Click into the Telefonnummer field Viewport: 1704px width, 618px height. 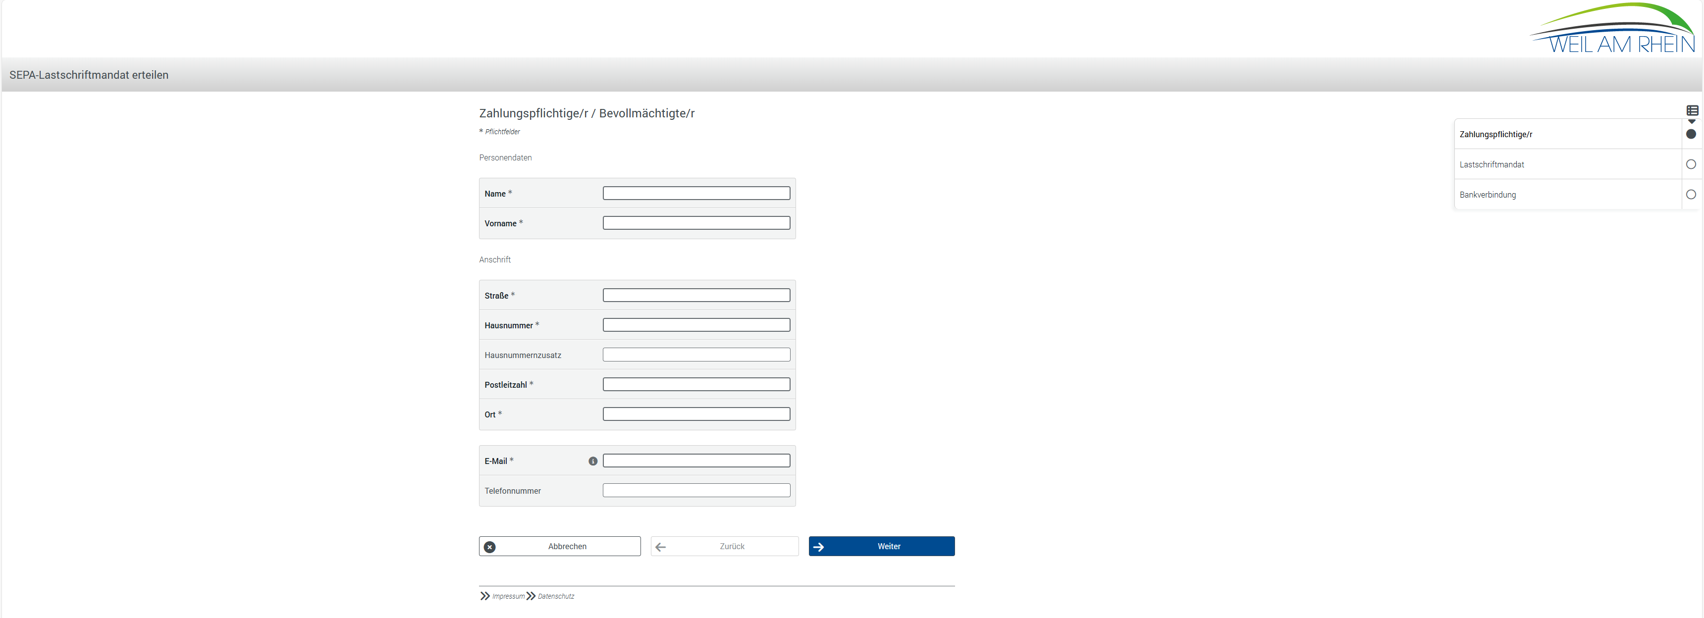(696, 490)
